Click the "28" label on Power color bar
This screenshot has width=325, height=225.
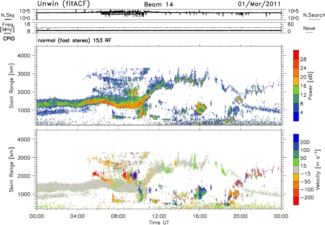tap(303, 59)
